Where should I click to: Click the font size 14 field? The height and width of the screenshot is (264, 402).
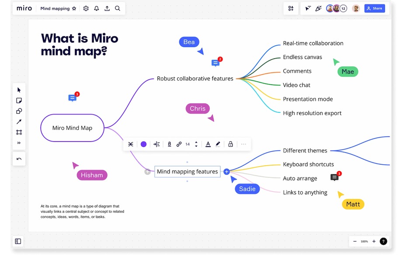[x=187, y=144]
